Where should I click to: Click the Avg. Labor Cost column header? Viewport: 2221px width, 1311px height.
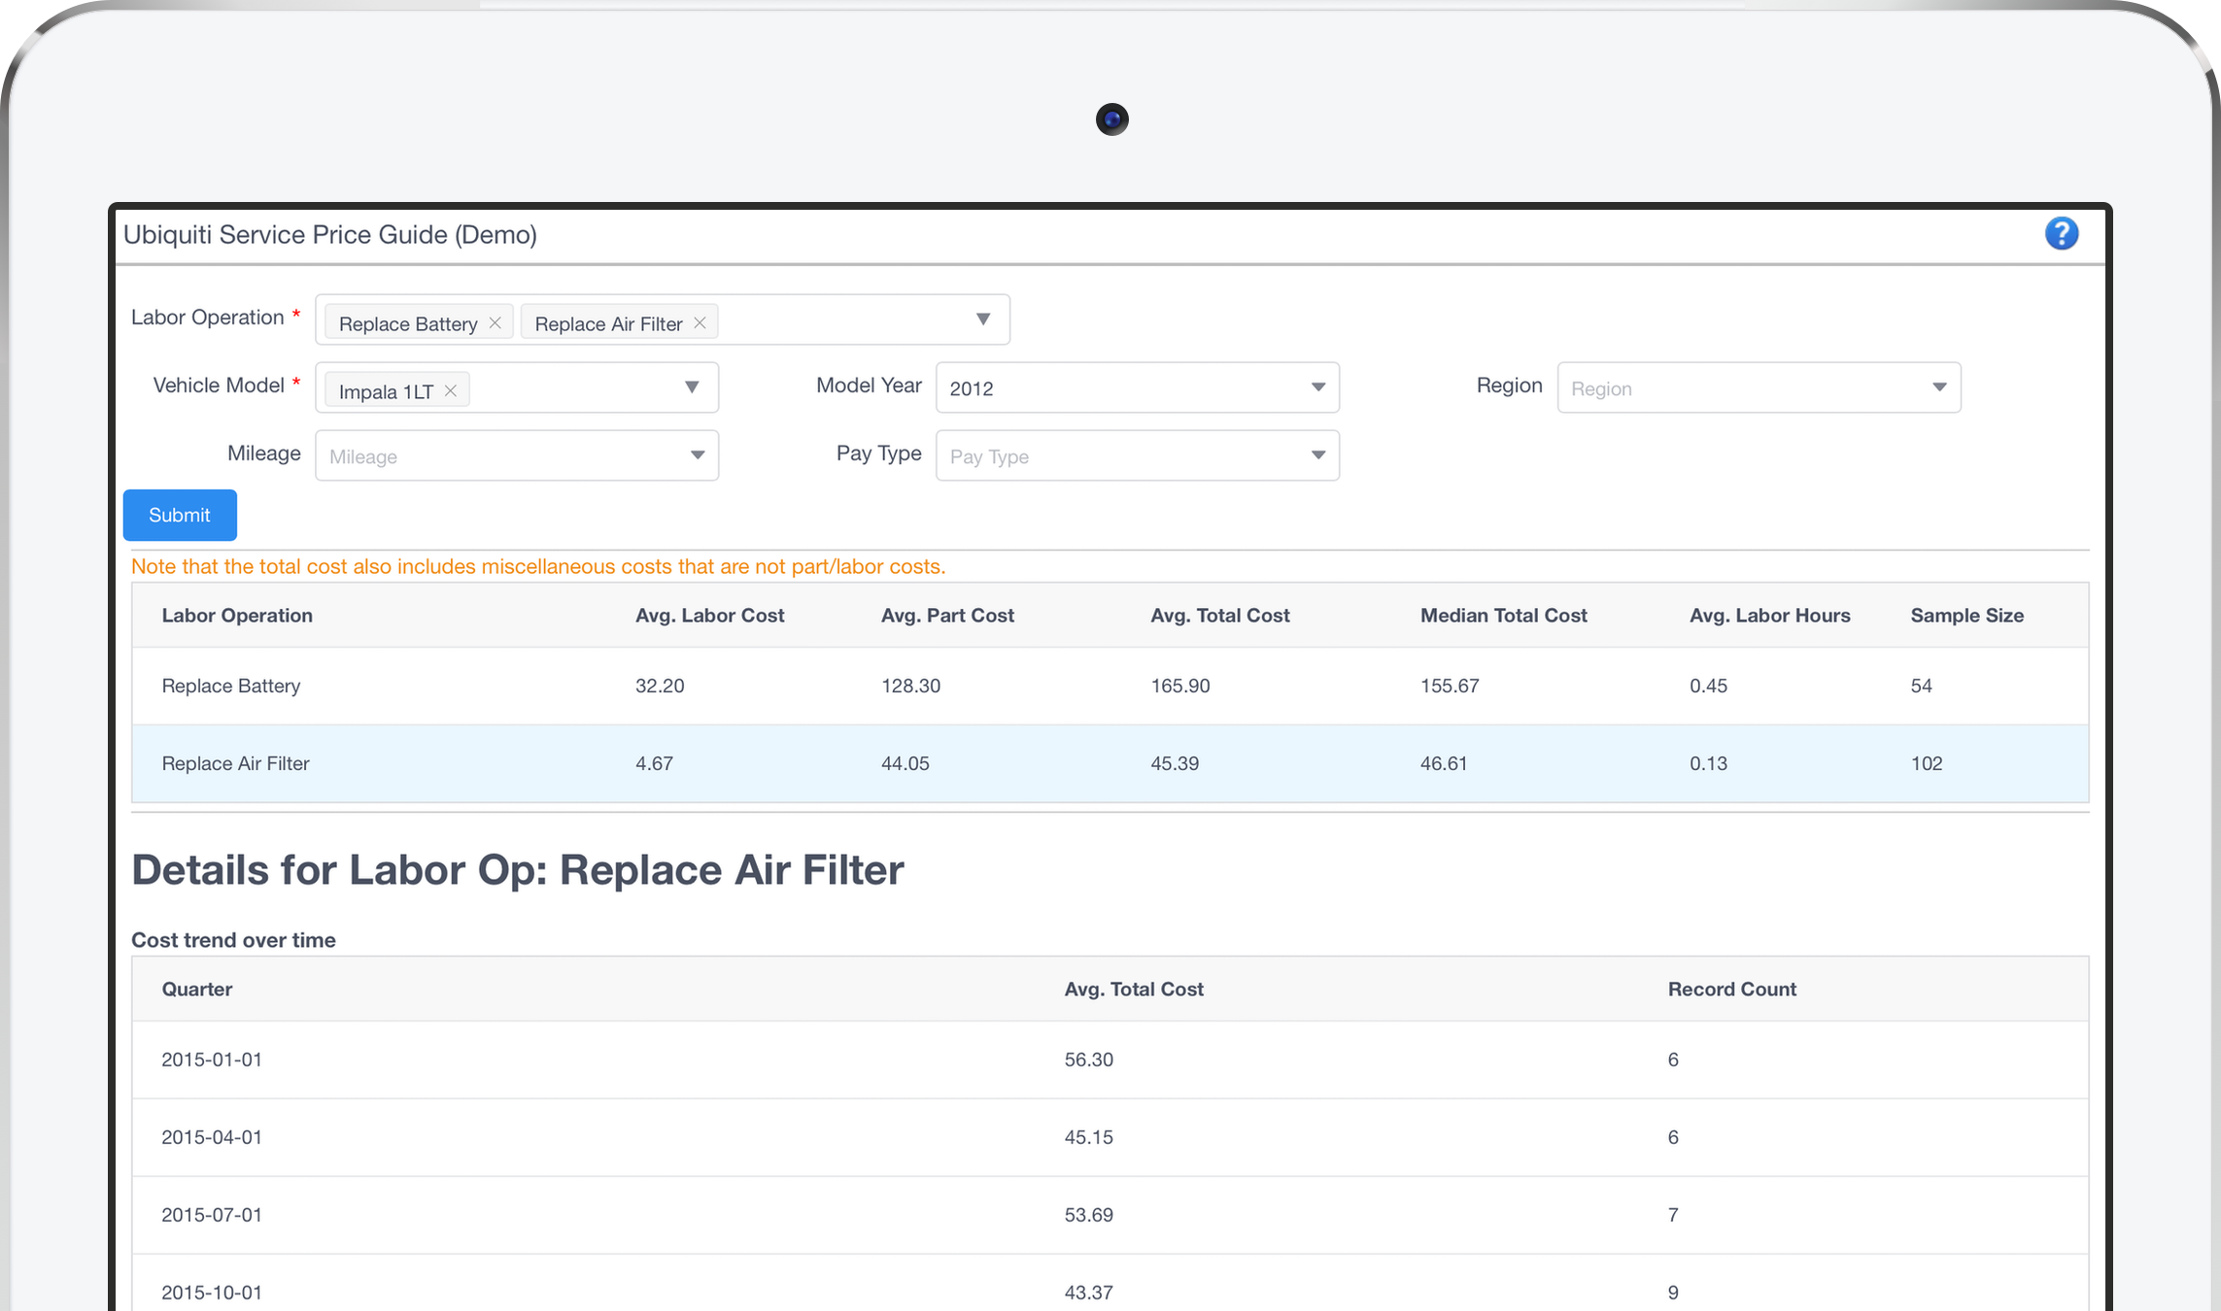709,616
